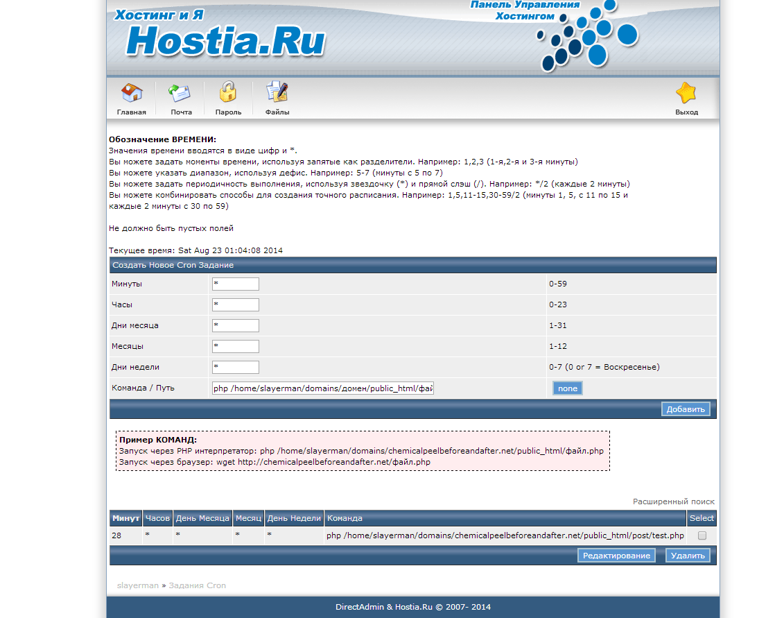Select the PHP интерпретатор example line

361,451
